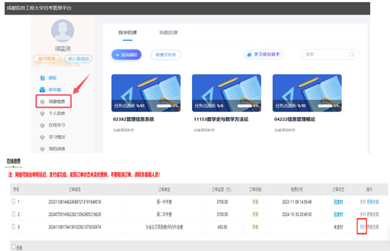Click the 2023-11-08 14:59:49 payment time

(297, 202)
